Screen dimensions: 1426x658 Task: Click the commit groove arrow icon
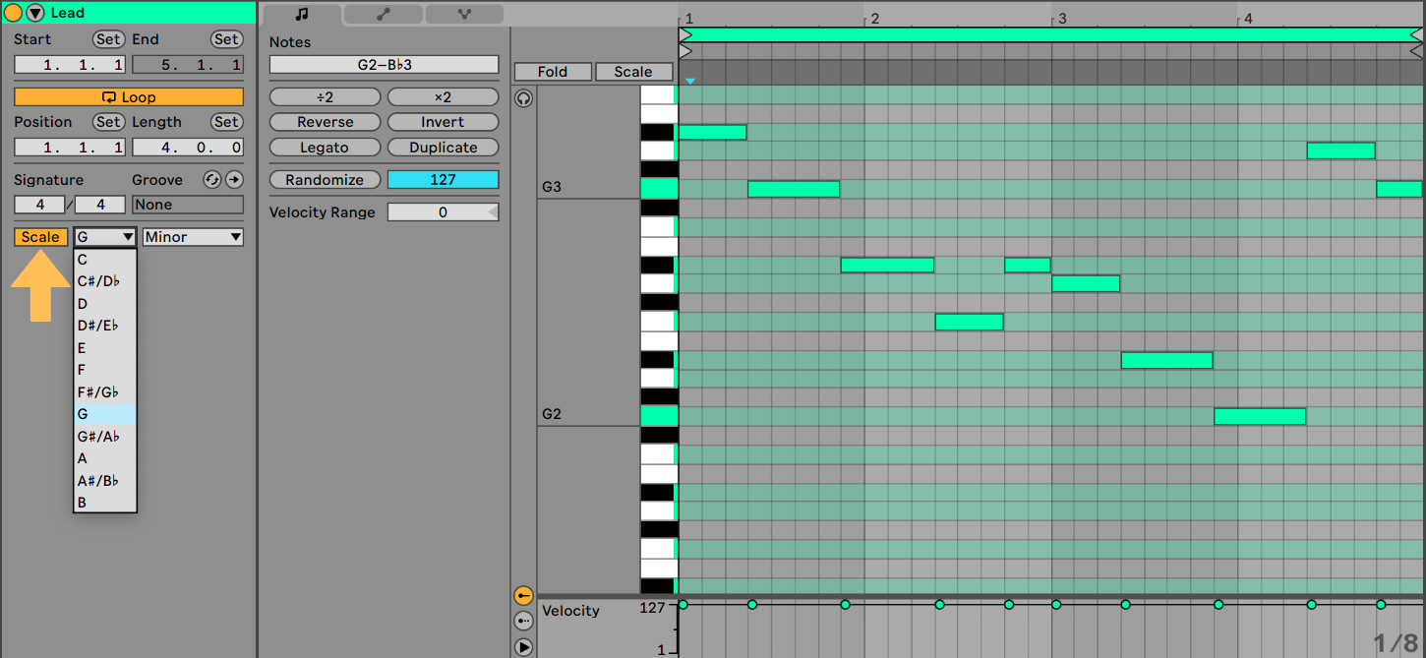tap(234, 179)
